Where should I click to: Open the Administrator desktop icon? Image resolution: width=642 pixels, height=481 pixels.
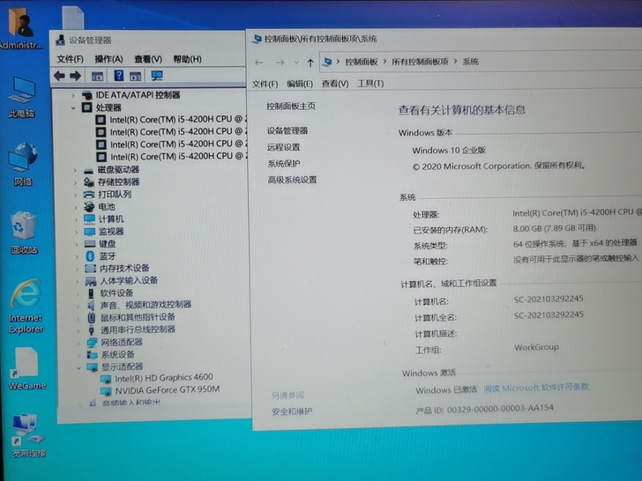coord(20,28)
